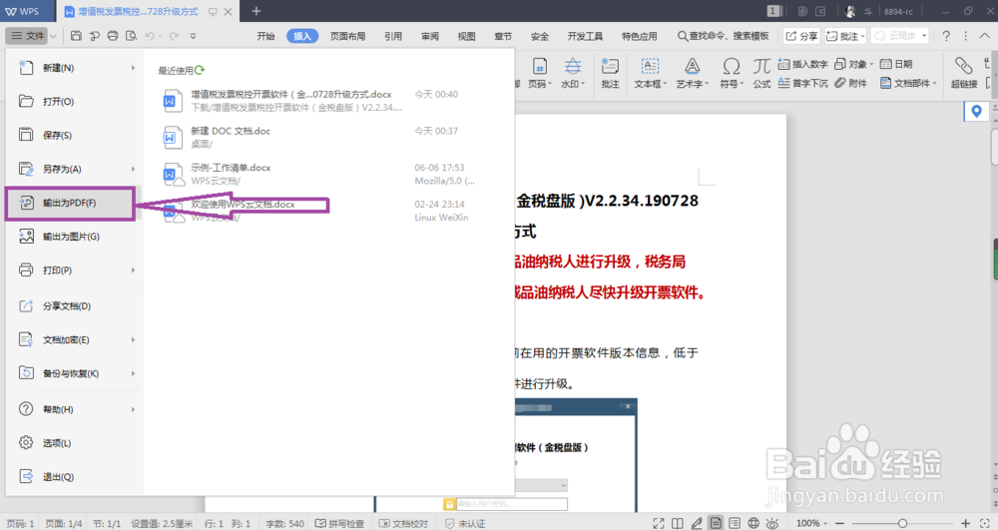Click the Save icon in quick toolbar

(77, 36)
